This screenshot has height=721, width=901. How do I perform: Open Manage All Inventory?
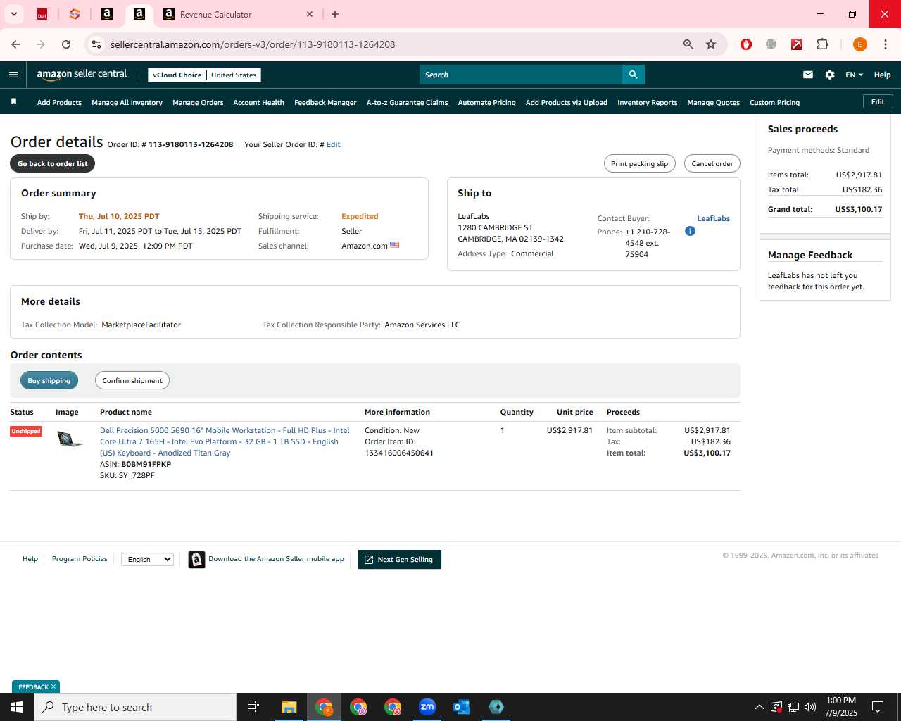(127, 102)
